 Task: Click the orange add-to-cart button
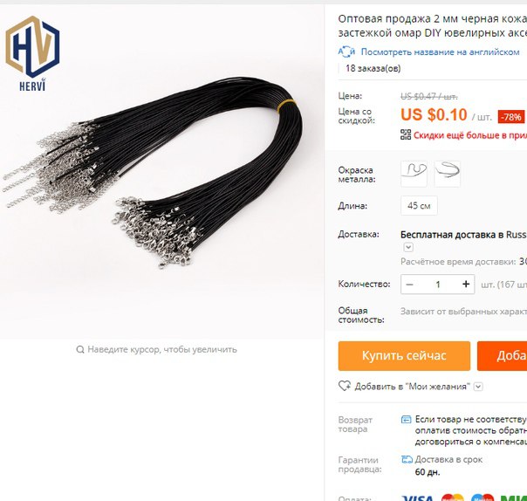point(502,356)
